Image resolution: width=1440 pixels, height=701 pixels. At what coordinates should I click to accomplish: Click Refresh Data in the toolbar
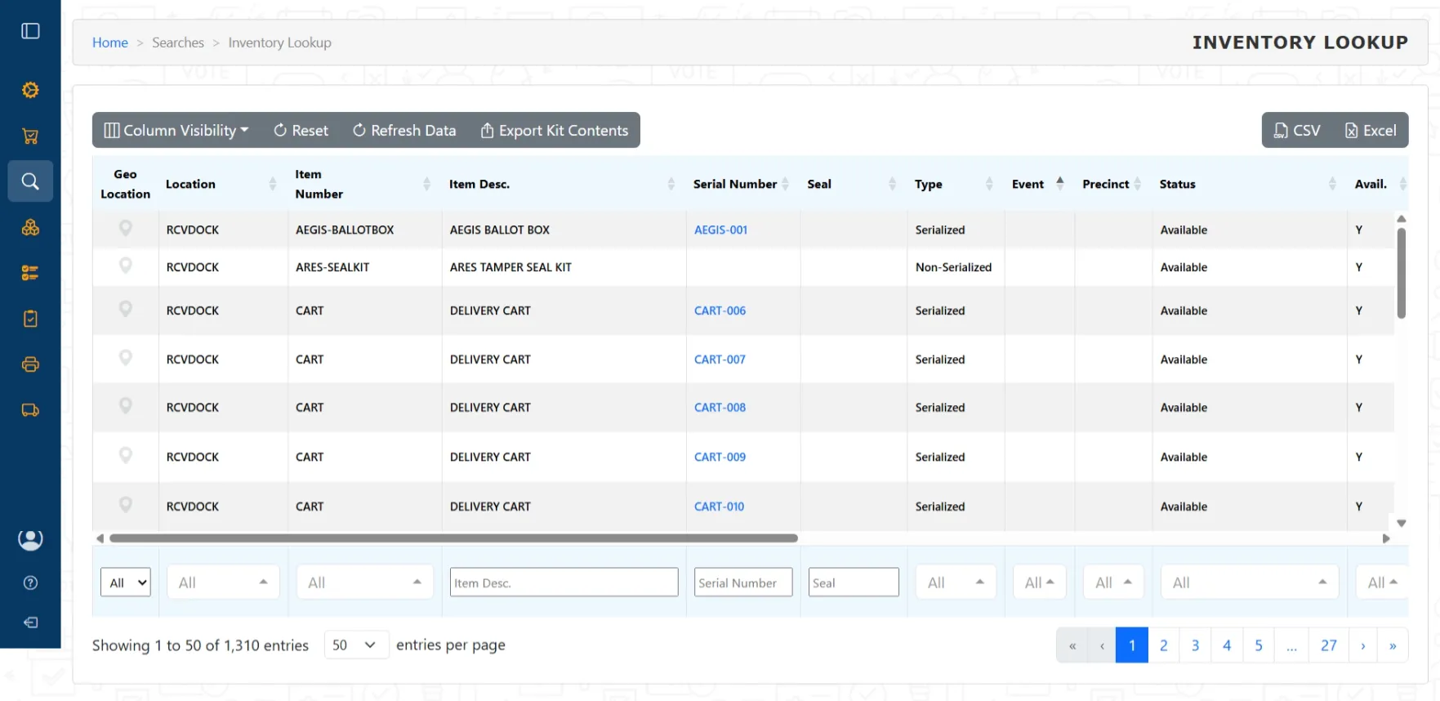pos(404,131)
